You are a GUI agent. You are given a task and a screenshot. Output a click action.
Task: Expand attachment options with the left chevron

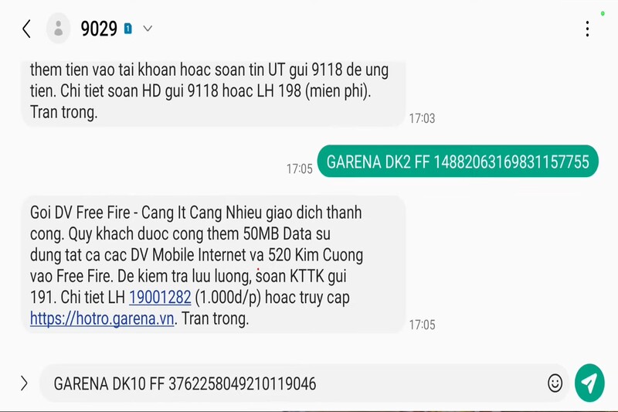[24, 383]
